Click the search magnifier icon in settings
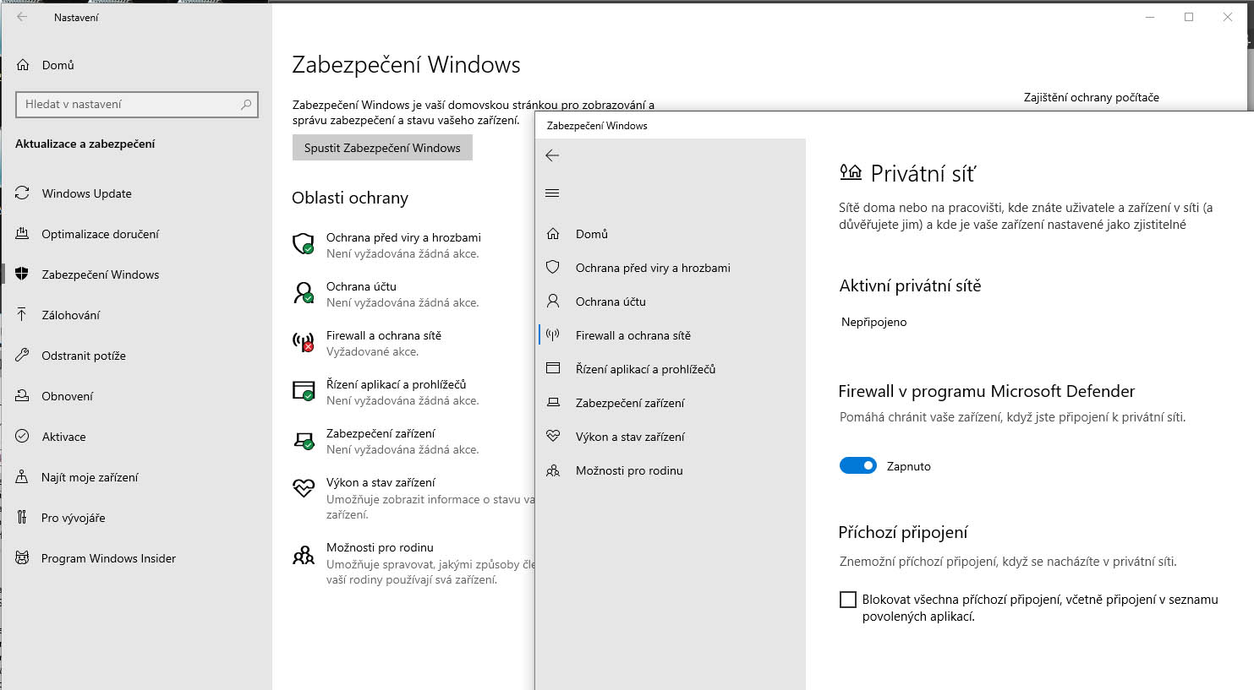 point(246,105)
